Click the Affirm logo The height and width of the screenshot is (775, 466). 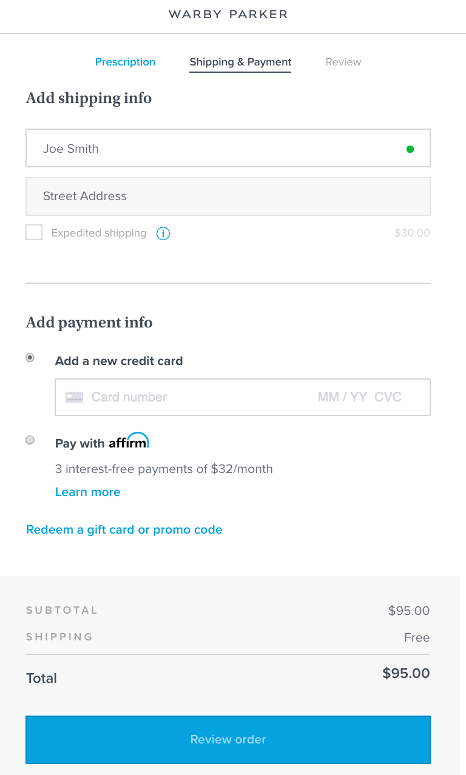[129, 442]
